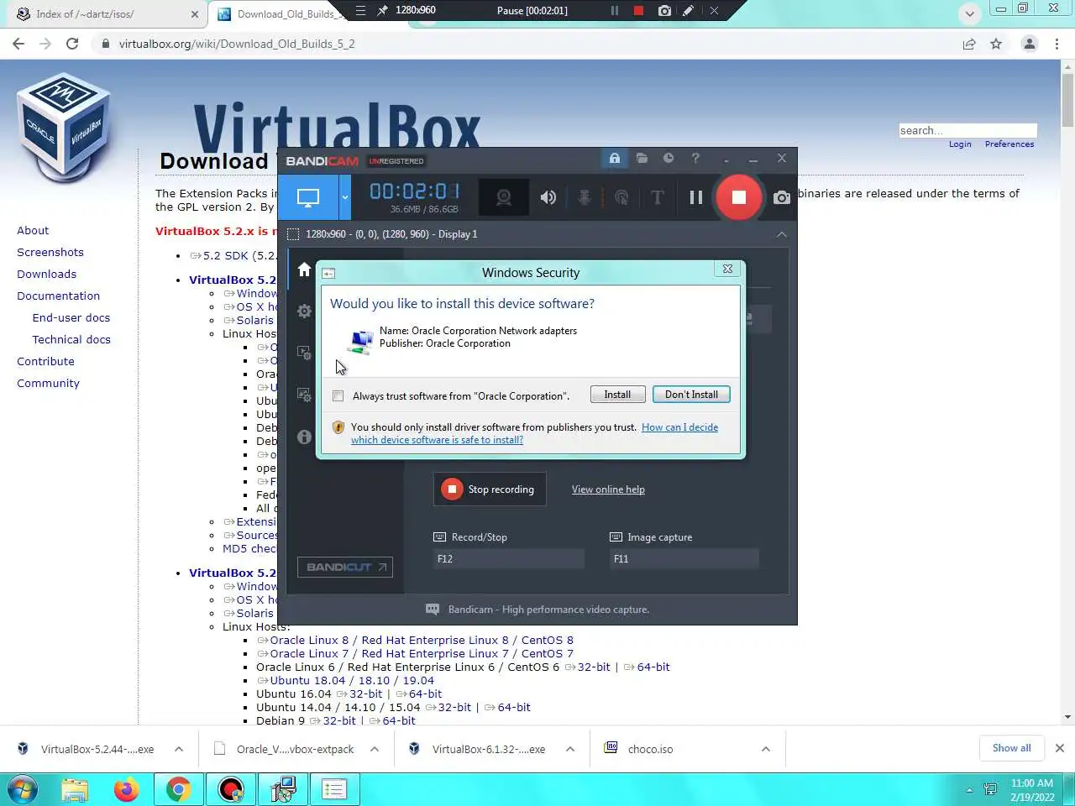Click the Record/Stop hotkey F12 field

[x=509, y=559]
